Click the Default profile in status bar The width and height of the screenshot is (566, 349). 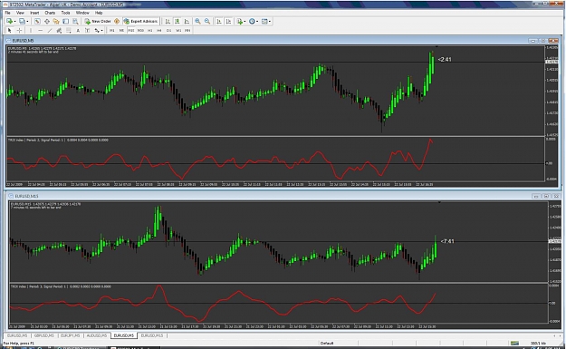coord(327,344)
